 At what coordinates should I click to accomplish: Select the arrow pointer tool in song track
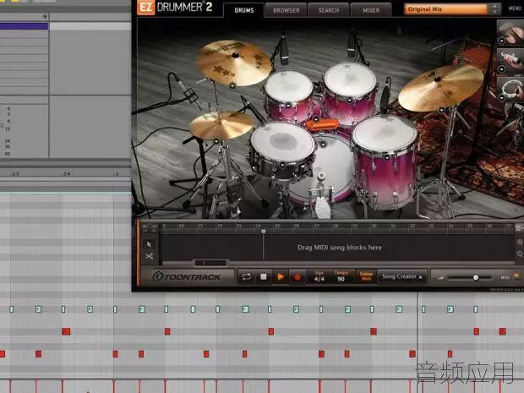[149, 244]
